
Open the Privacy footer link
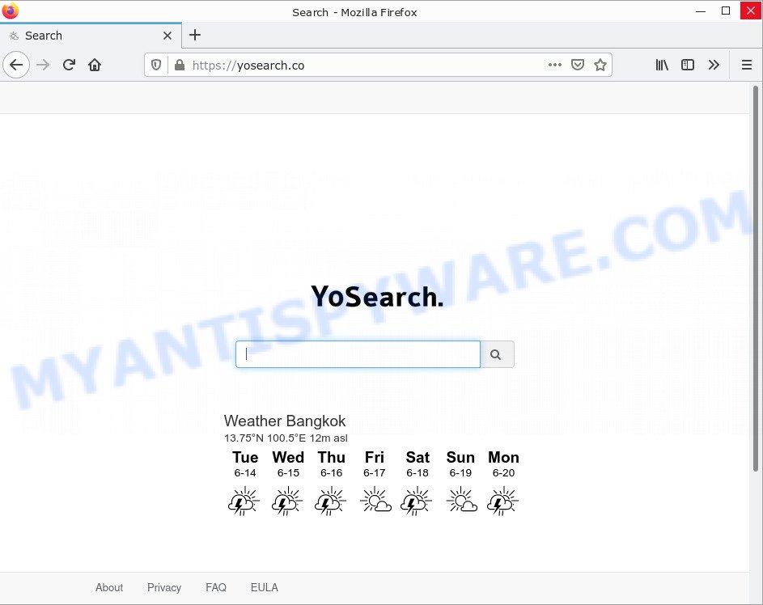pos(164,587)
